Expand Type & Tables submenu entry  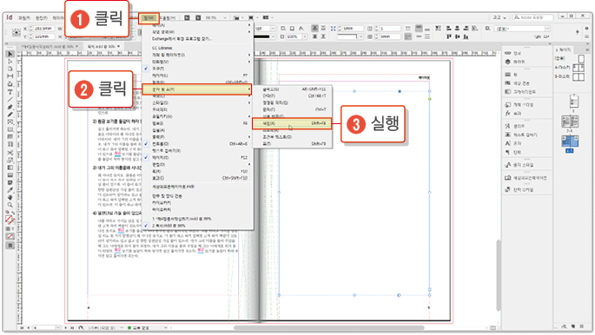coord(196,89)
